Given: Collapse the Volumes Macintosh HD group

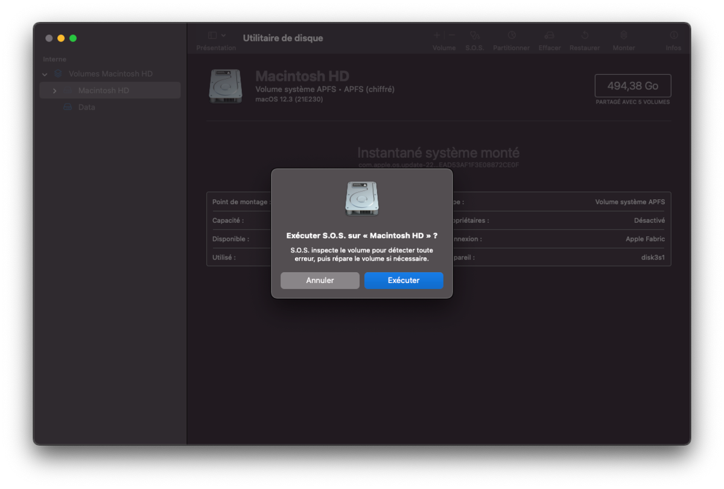Looking at the screenshot, I should [45, 74].
